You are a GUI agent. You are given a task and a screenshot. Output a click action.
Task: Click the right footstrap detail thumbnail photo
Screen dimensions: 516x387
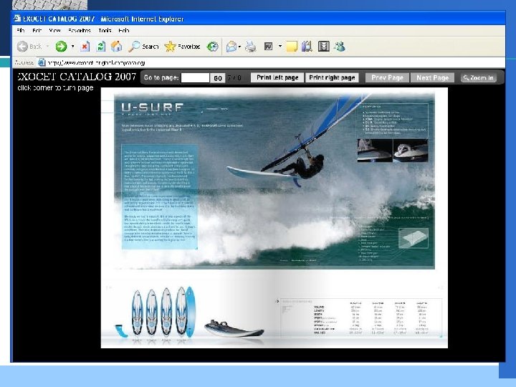click(411, 150)
